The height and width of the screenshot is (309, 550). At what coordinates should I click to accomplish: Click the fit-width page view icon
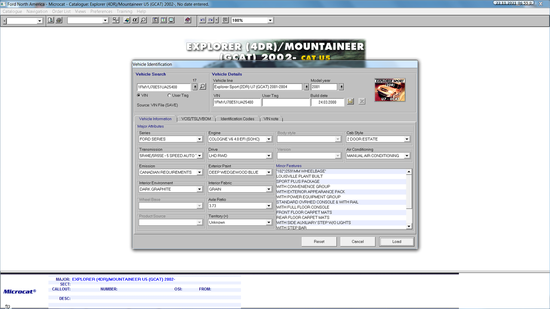pos(163,20)
